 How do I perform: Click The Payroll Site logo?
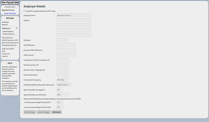coord(10,3)
